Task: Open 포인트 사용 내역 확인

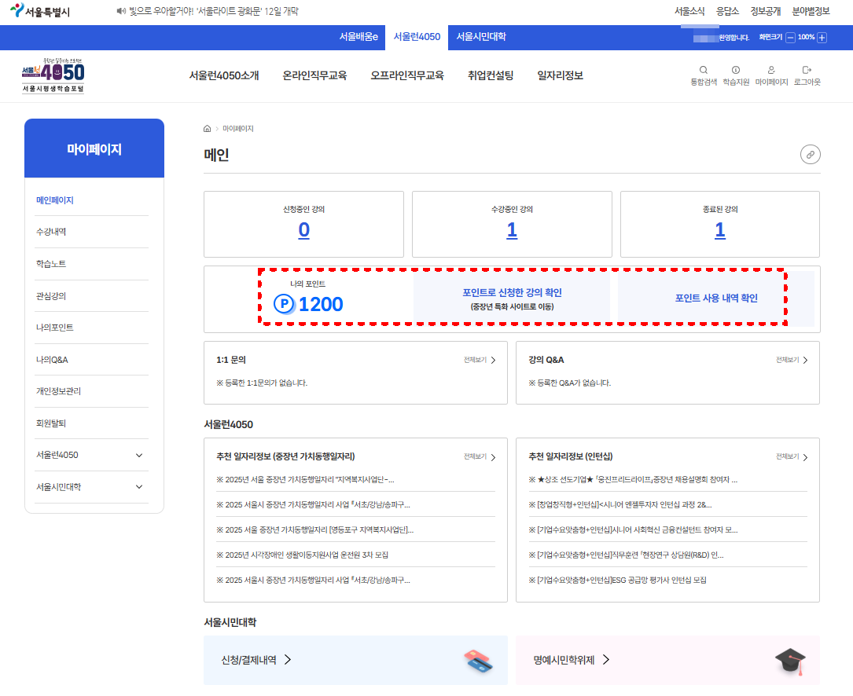Action: pyautogui.click(x=716, y=298)
